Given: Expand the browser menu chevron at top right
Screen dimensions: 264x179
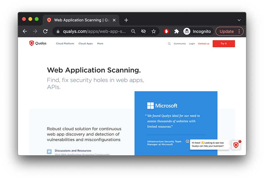Looking at the screenshot, I should point(239,20).
